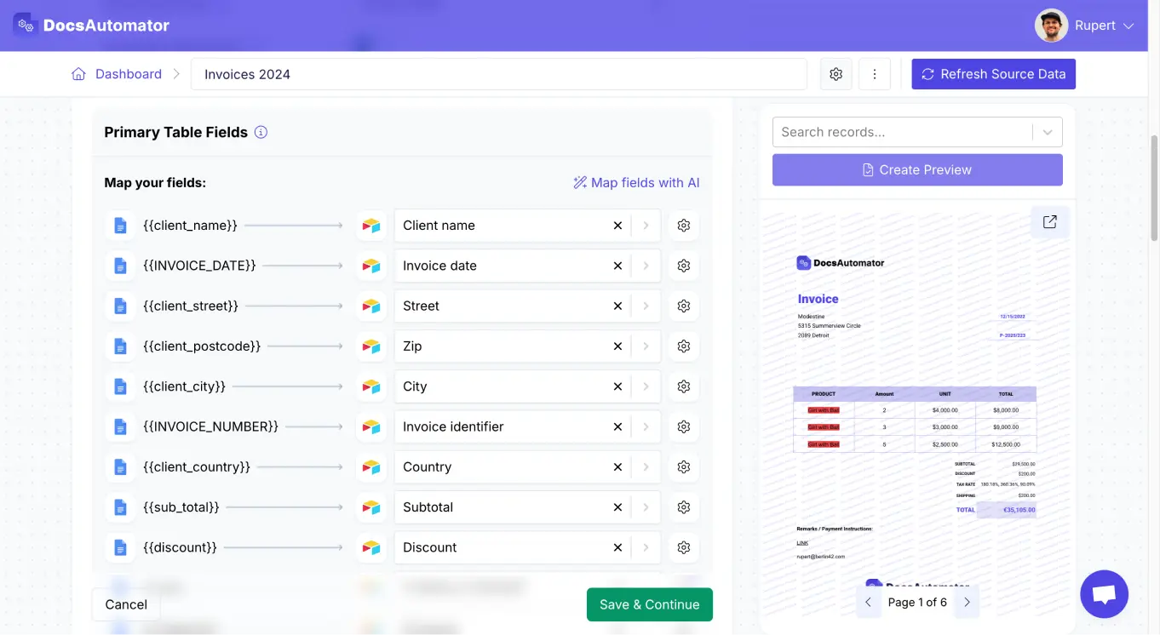
Task: Click Refresh Source Data
Action: [993, 74]
